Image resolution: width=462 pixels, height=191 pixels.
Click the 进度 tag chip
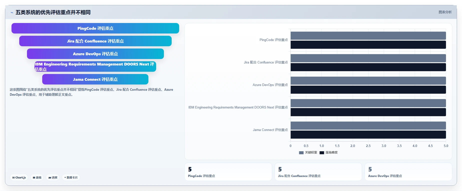(53, 177)
